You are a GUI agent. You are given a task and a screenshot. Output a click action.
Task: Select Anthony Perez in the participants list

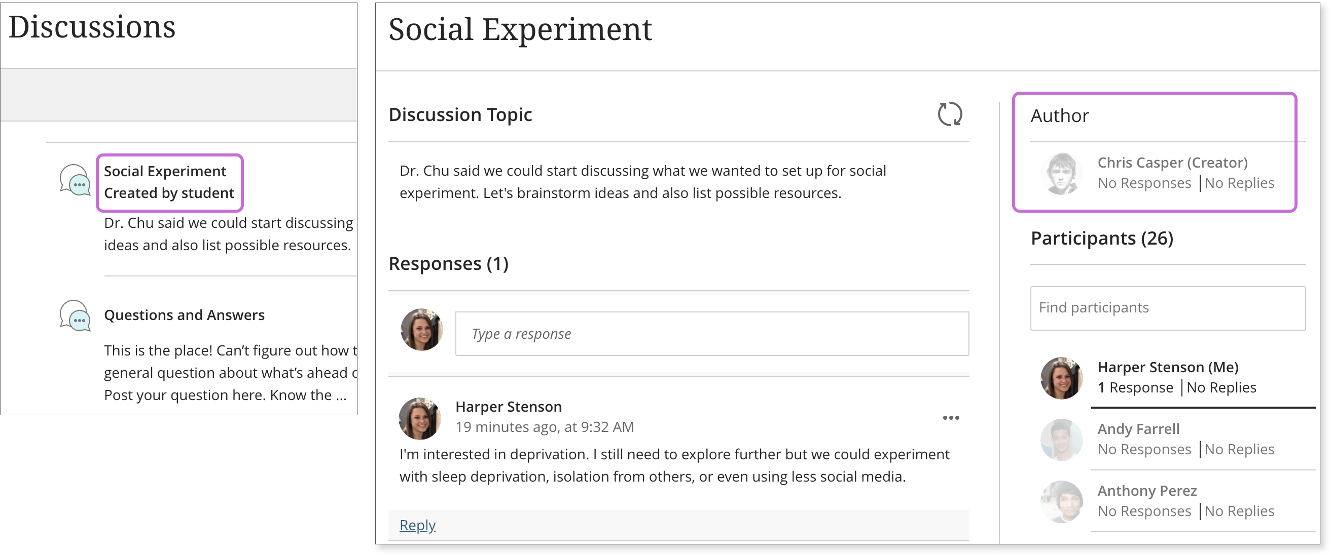coord(1147,491)
